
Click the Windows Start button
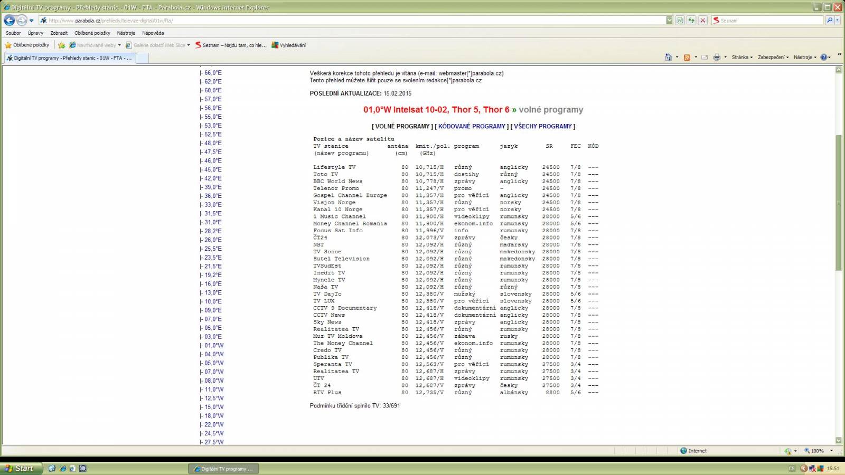coord(21,468)
